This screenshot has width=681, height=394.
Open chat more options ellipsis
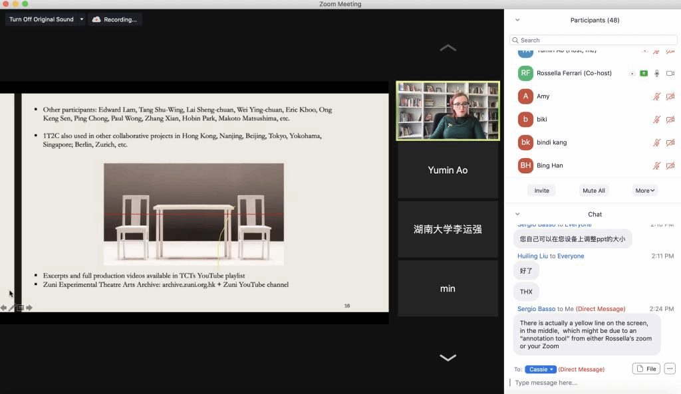[670, 368]
